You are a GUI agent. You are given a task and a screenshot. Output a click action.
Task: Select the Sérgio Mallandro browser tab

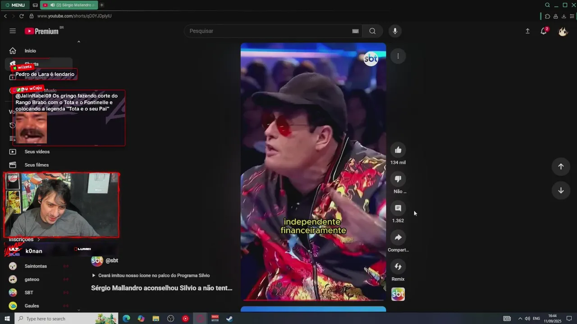click(x=69, y=5)
